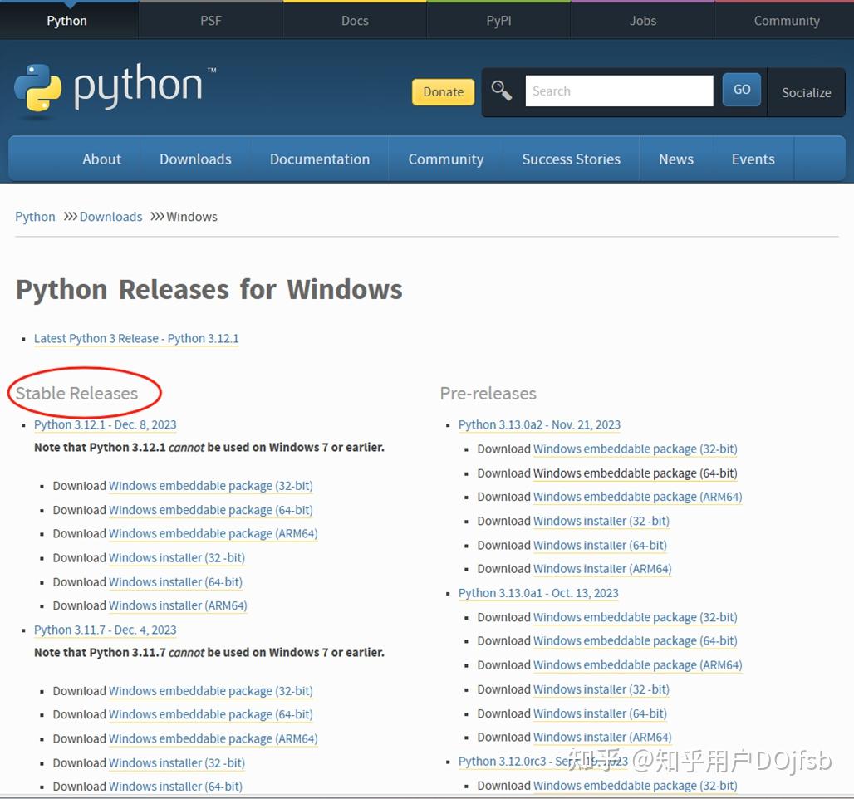Image resolution: width=854 pixels, height=799 pixels.
Task: Click the yellow Donate button
Action: tap(443, 92)
